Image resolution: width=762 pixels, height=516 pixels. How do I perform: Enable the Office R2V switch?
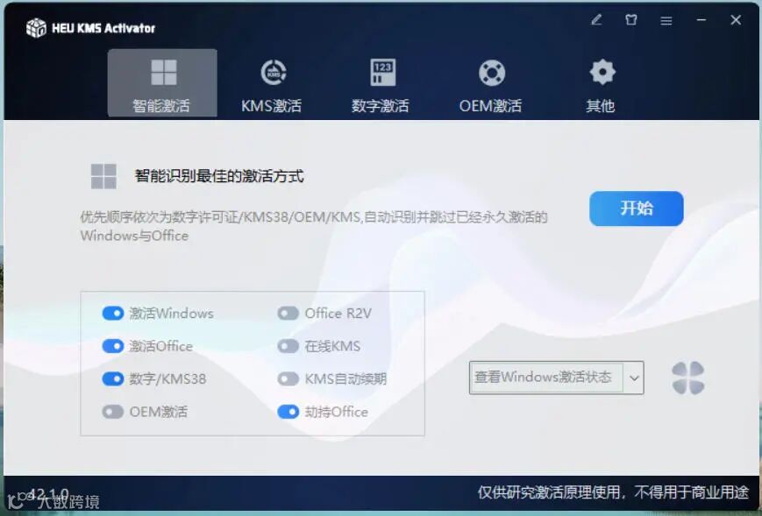[x=288, y=313]
